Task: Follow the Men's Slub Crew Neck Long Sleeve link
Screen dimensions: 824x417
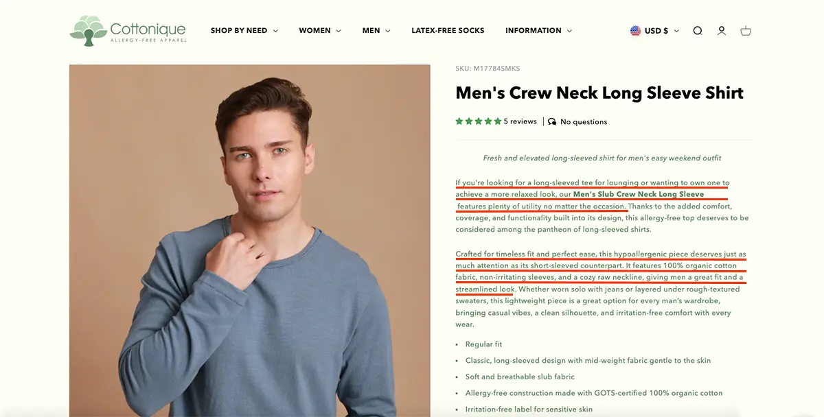Action: [x=638, y=195]
